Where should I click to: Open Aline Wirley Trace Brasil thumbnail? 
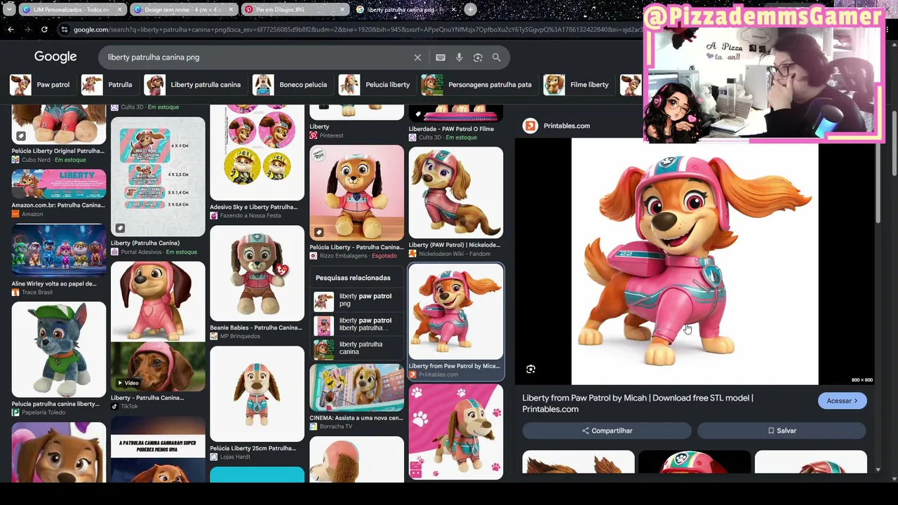(x=59, y=250)
